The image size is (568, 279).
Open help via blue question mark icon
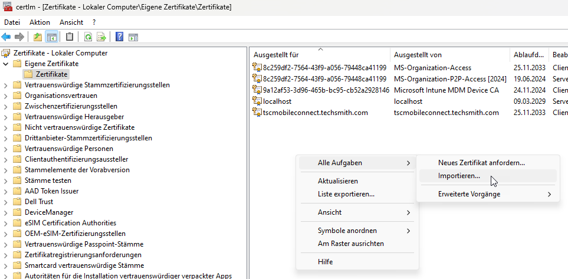click(120, 37)
